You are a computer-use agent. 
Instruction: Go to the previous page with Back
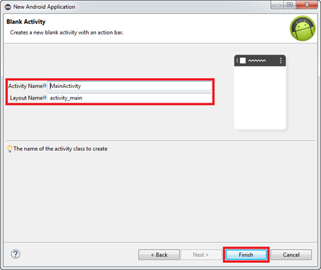(x=159, y=254)
